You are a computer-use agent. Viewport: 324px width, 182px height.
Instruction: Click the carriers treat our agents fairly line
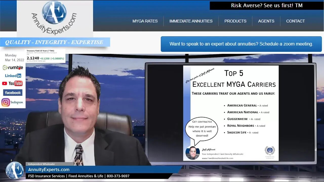tap(233, 94)
